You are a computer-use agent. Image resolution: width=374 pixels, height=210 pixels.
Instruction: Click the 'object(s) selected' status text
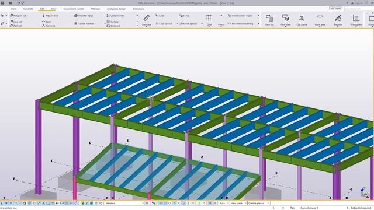(x=358, y=208)
